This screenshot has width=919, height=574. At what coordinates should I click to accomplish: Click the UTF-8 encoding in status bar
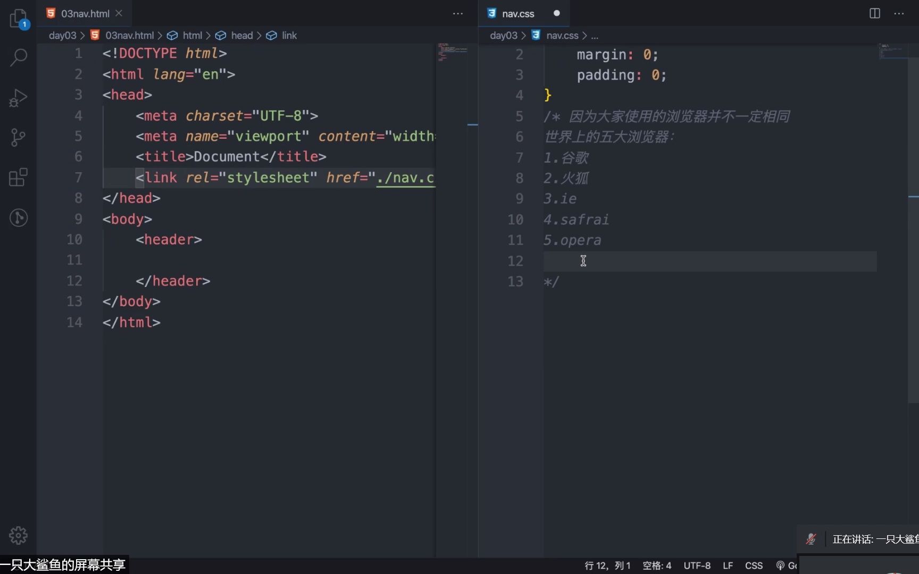697,565
